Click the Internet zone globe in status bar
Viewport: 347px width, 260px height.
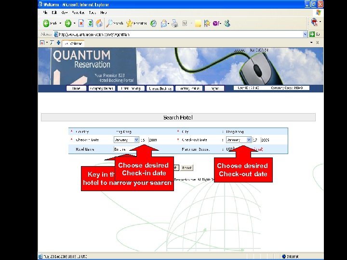click(284, 257)
